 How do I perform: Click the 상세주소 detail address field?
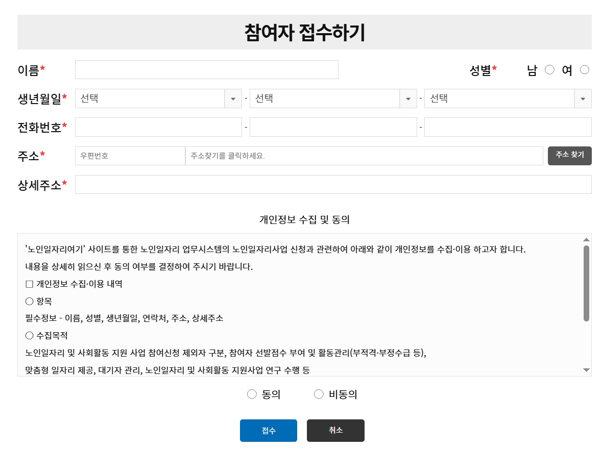pyautogui.click(x=332, y=184)
